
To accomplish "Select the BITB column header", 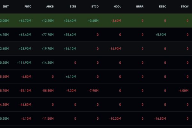I will (x=73, y=6).
